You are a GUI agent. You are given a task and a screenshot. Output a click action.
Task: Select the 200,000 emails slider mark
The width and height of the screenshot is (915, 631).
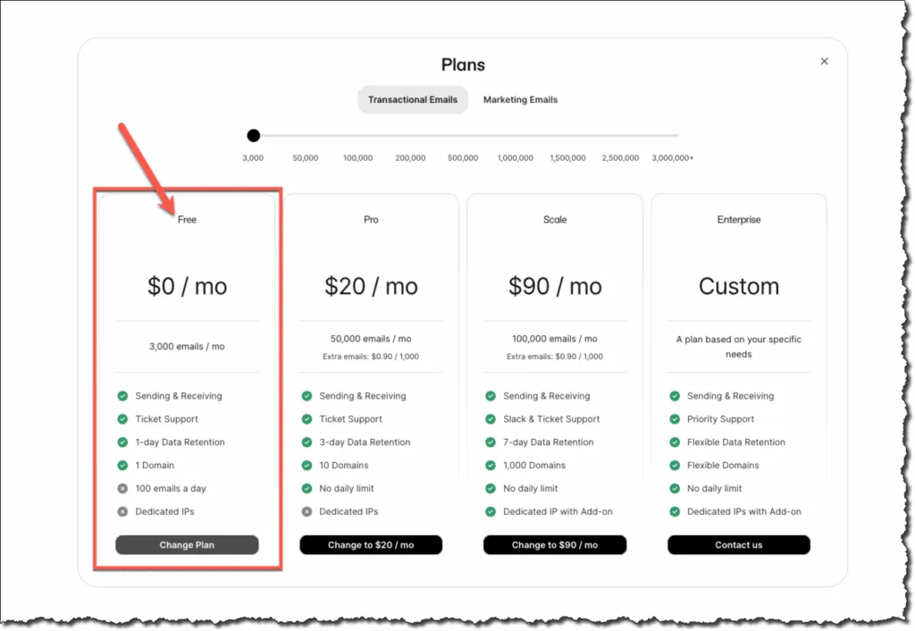[410, 157]
